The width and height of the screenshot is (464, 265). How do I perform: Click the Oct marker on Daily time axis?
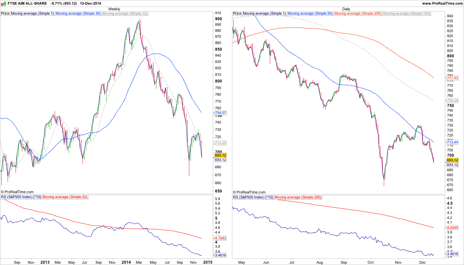pos(371,262)
